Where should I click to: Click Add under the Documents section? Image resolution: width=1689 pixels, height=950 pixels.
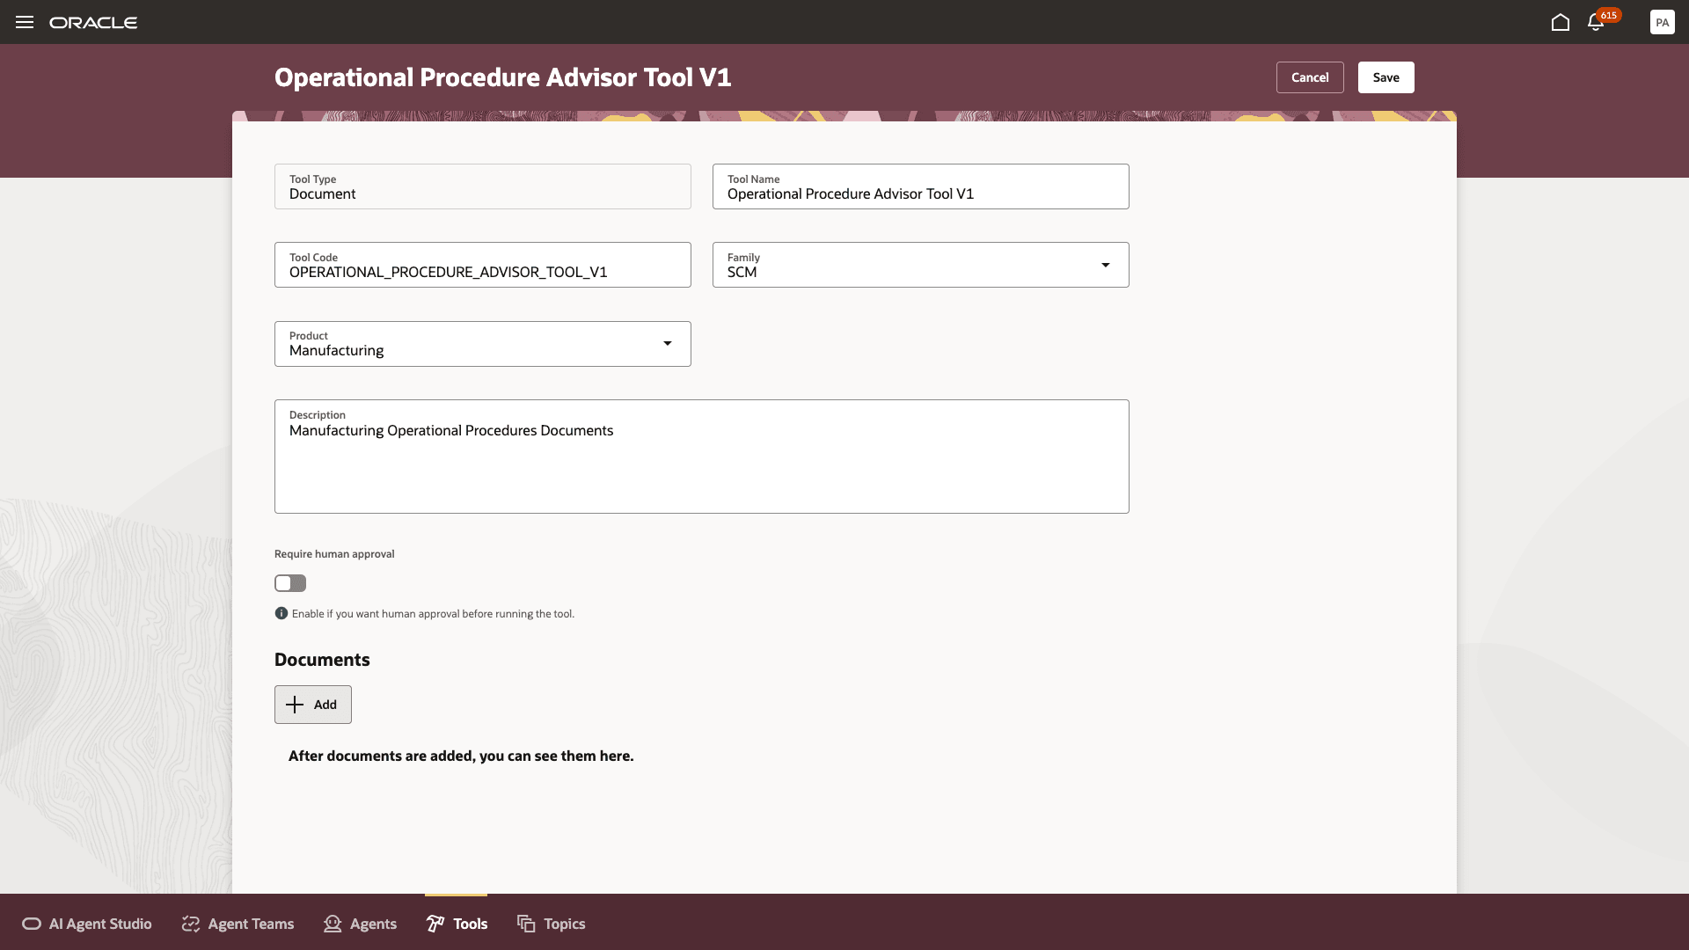coord(312,704)
